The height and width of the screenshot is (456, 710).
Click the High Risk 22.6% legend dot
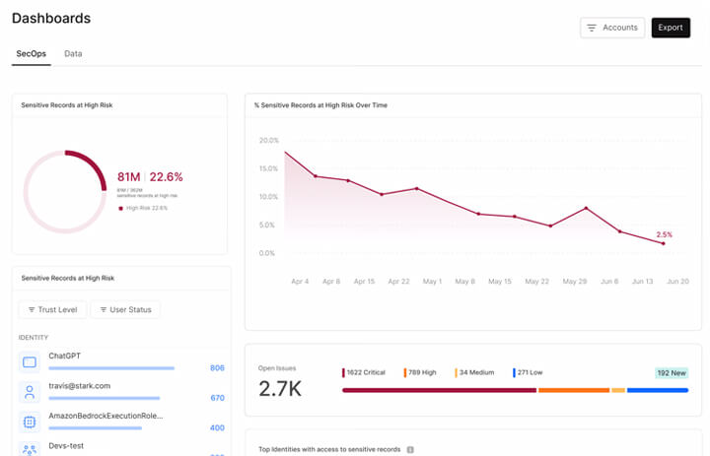click(121, 208)
